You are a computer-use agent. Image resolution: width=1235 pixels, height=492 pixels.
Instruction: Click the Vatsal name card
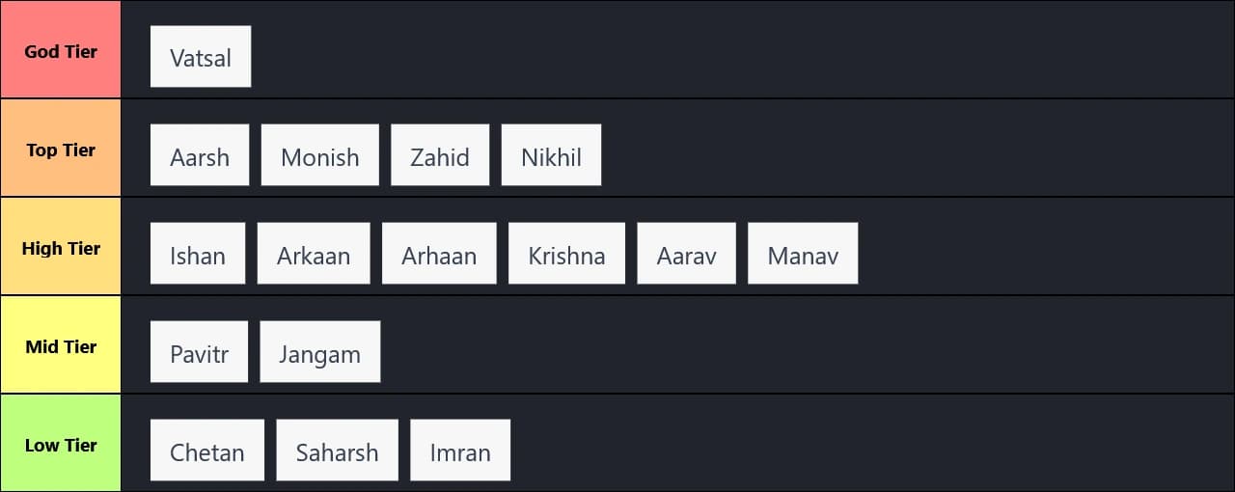click(201, 57)
